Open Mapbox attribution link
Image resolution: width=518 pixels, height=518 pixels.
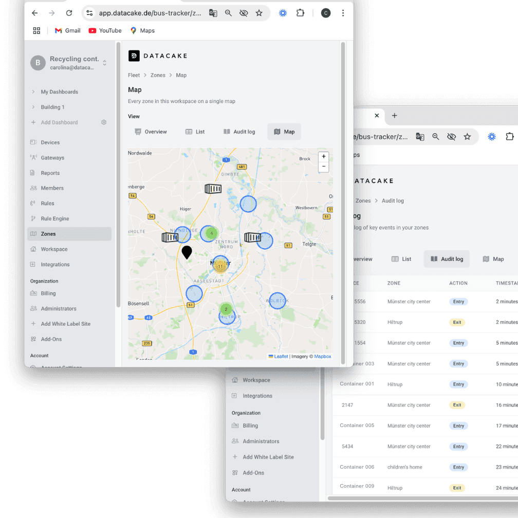323,357
